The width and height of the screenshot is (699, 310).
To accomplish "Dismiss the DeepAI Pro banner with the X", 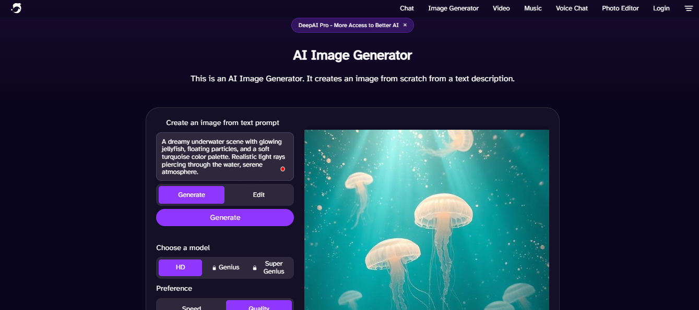I will (x=405, y=25).
